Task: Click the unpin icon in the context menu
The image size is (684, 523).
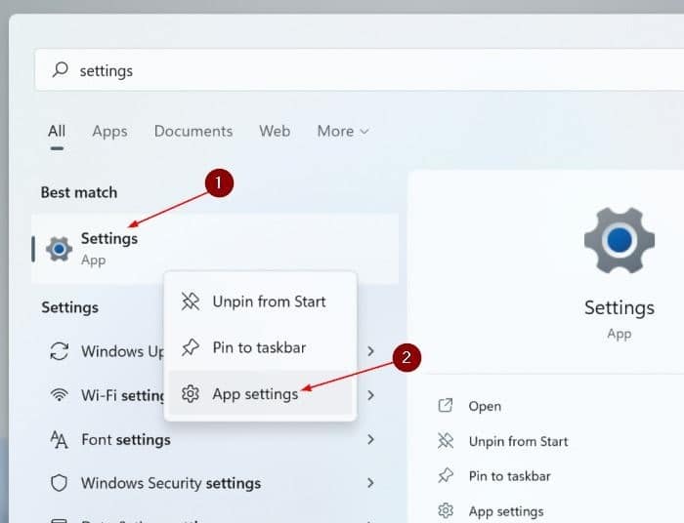Action: tap(191, 302)
